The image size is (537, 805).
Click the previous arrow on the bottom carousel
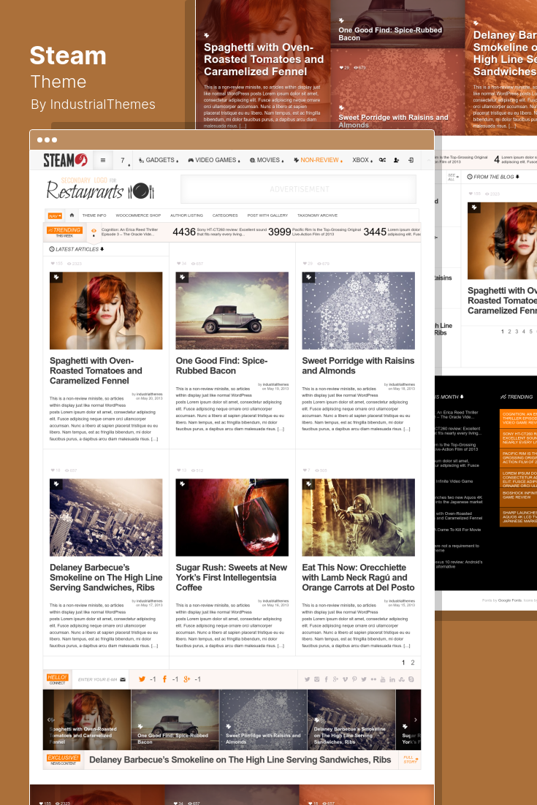pos(48,720)
